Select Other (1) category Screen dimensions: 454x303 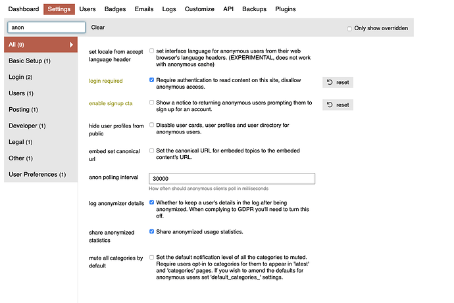click(41, 158)
